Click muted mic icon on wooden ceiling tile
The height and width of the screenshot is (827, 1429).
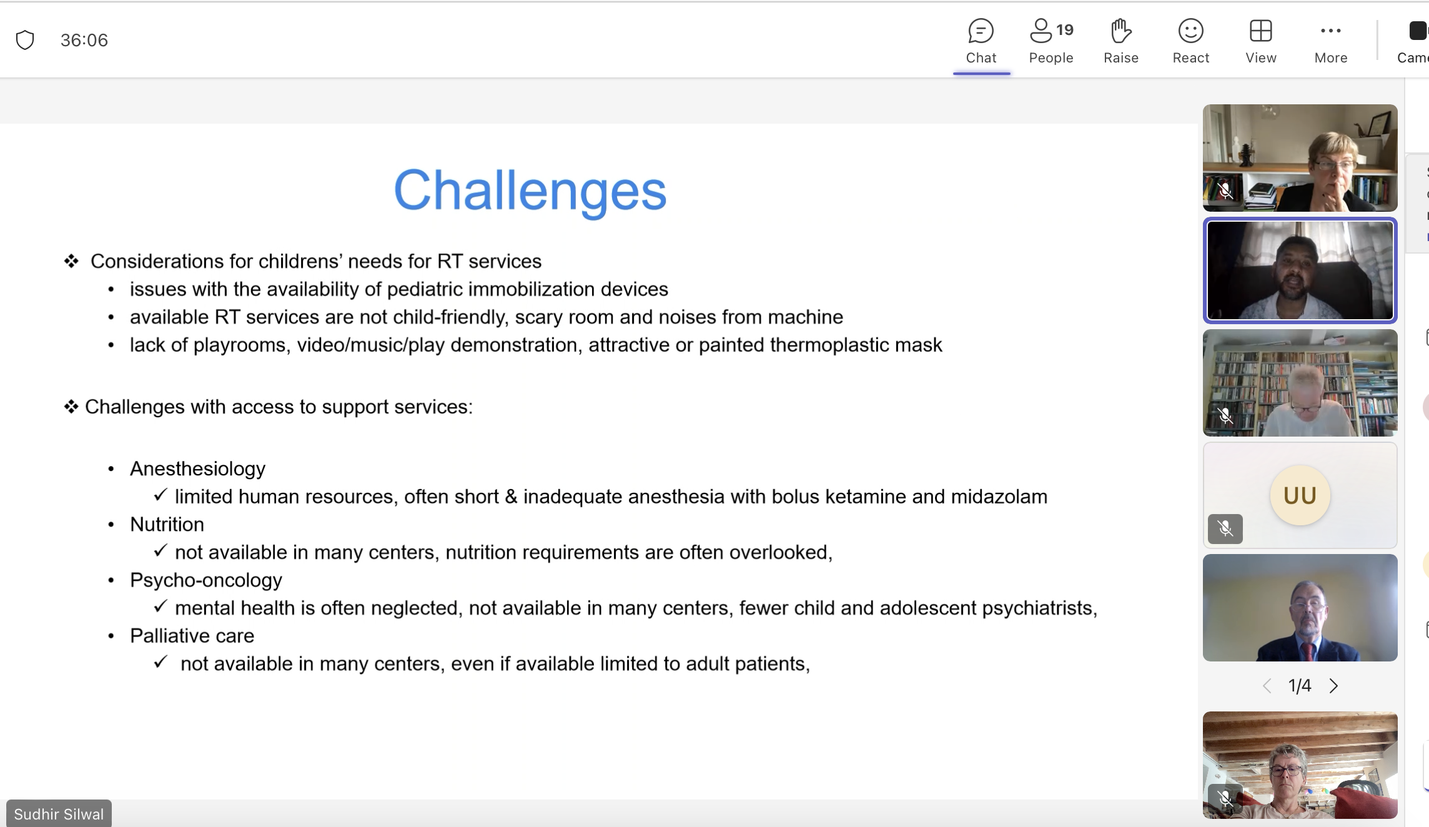click(1225, 798)
